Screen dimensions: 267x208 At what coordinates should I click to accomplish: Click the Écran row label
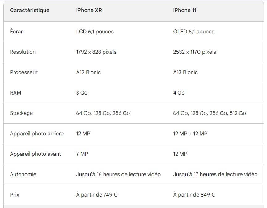17,32
